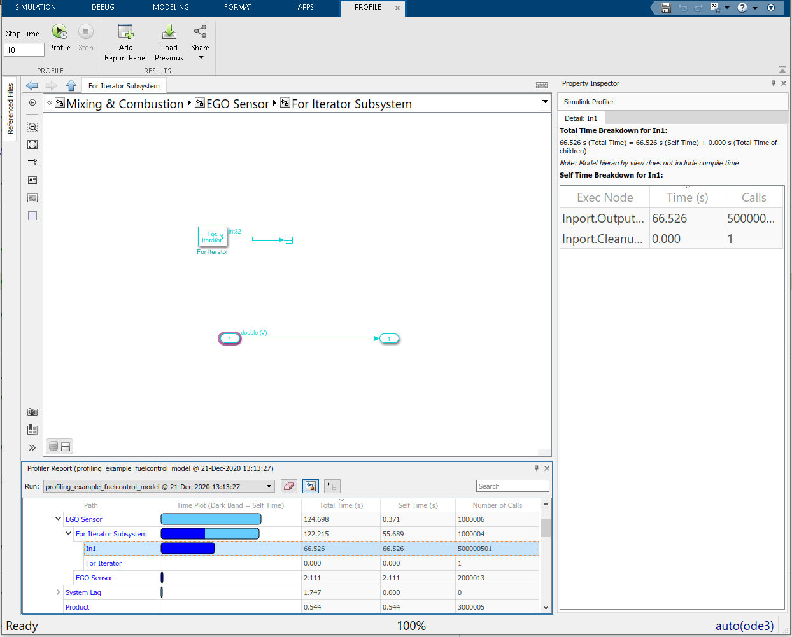This screenshot has height=637, width=792.
Task: Navigate back in model history
Action: pos(32,85)
